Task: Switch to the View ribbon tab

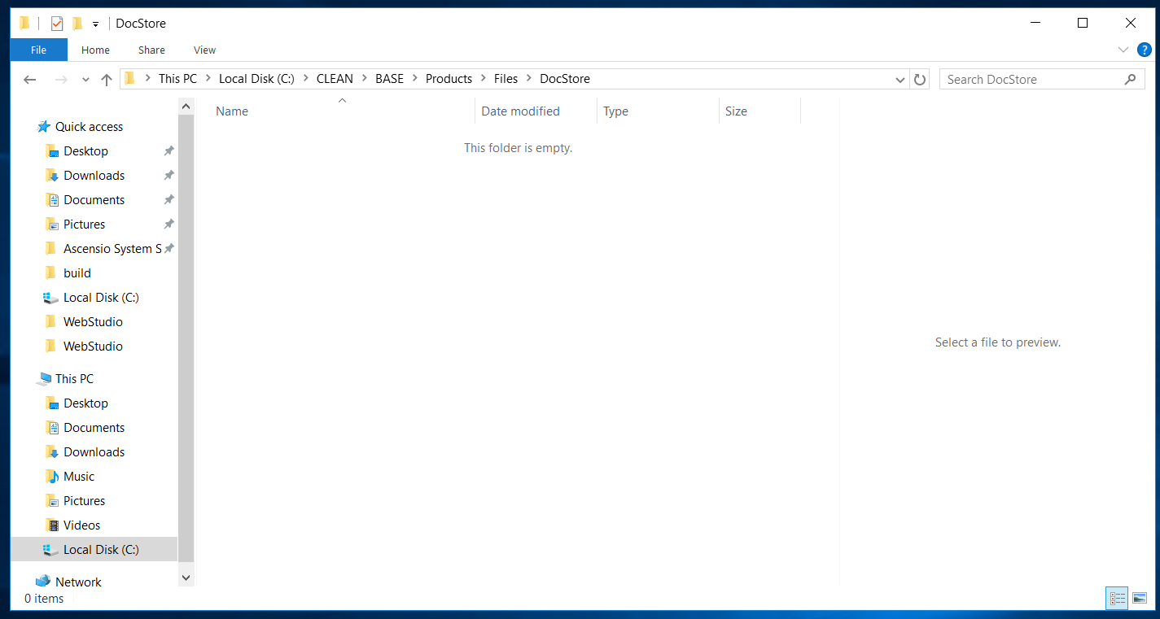Action: (x=204, y=50)
